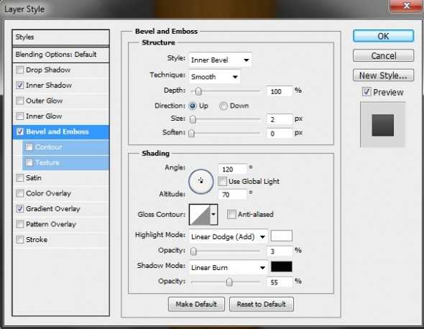Click the black Shadow Mode color swatch
This screenshot has width=424, height=329.
coord(282,267)
